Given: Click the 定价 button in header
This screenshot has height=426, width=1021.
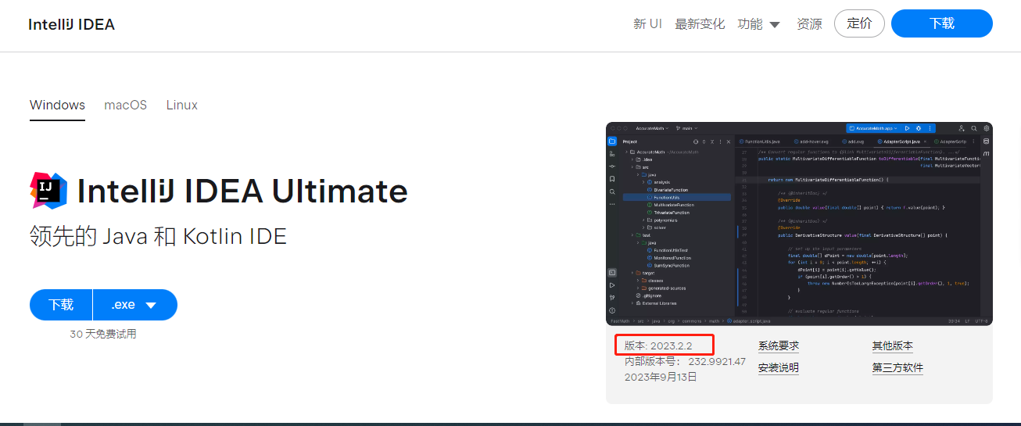Looking at the screenshot, I should click(859, 23).
